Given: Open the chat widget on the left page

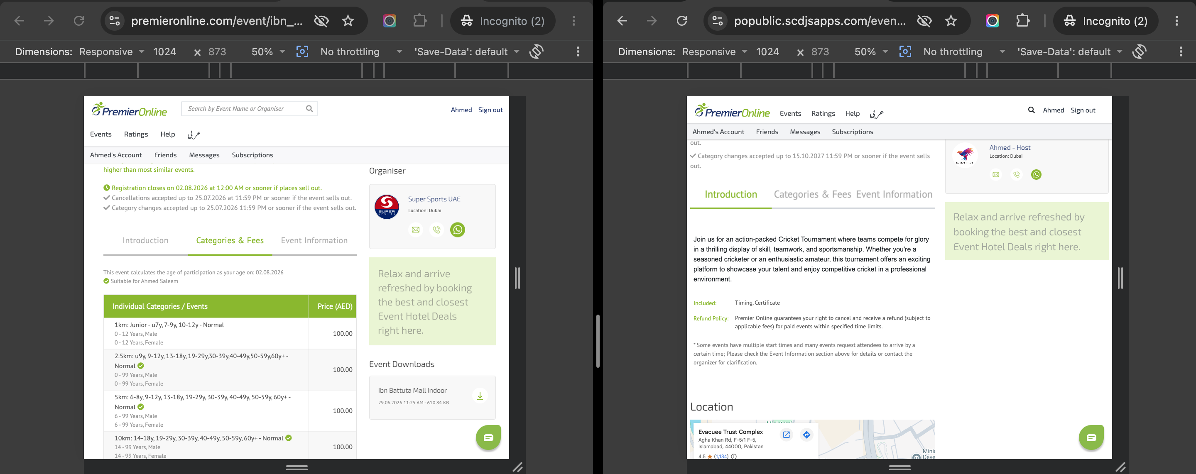Looking at the screenshot, I should 488,437.
